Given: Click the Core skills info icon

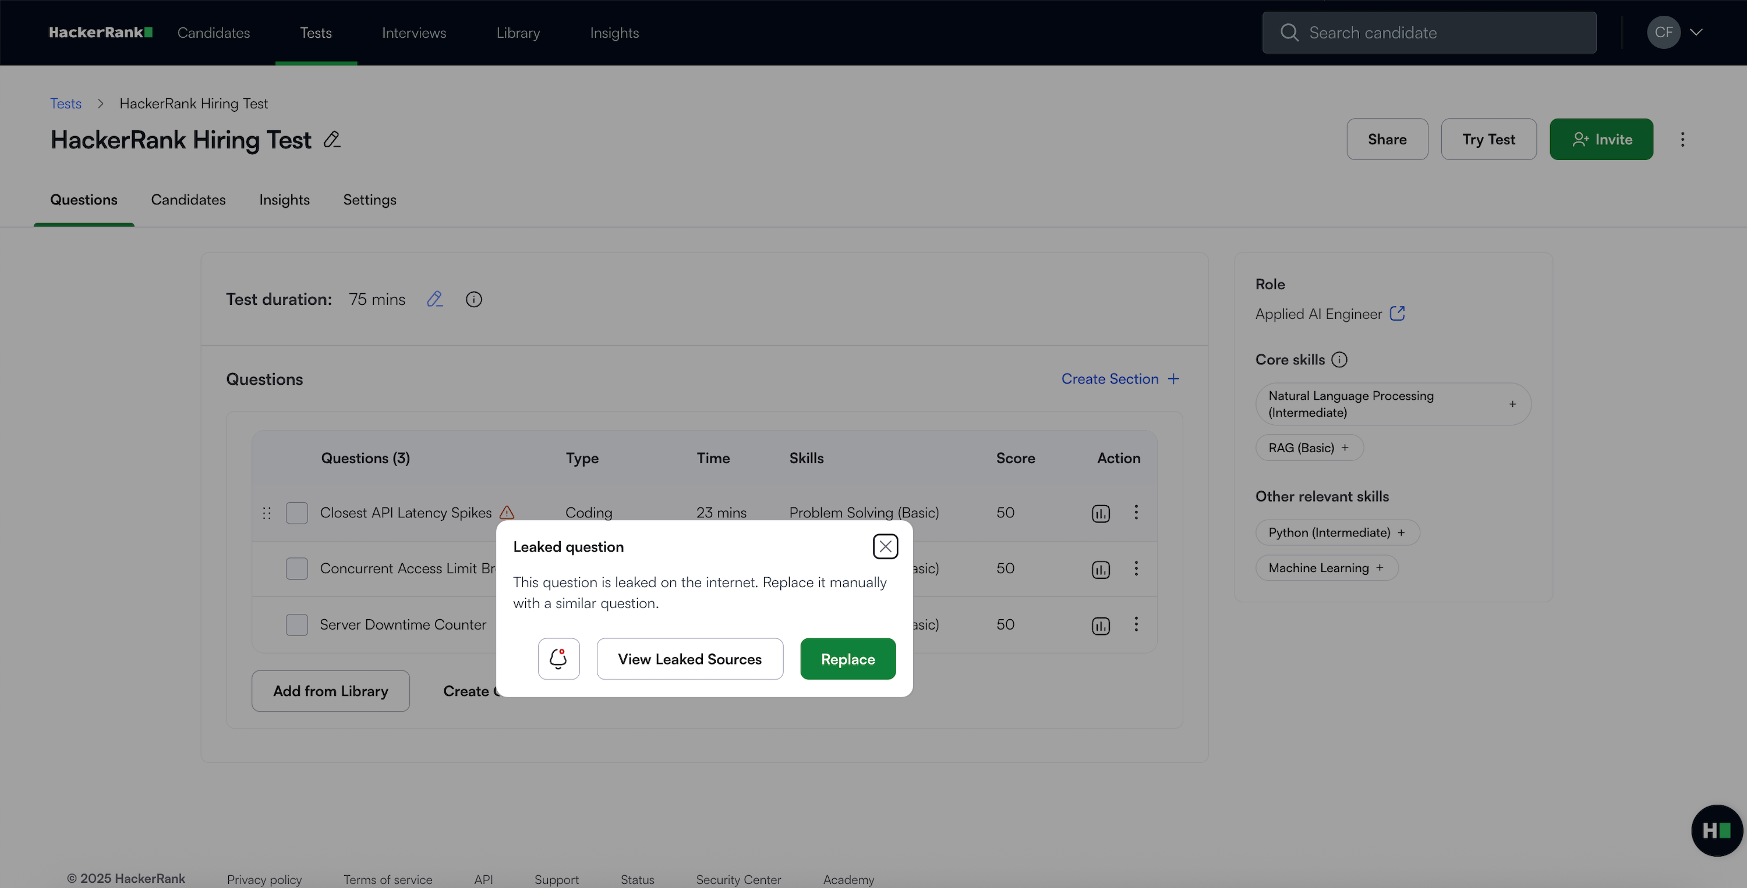Looking at the screenshot, I should 1339,360.
